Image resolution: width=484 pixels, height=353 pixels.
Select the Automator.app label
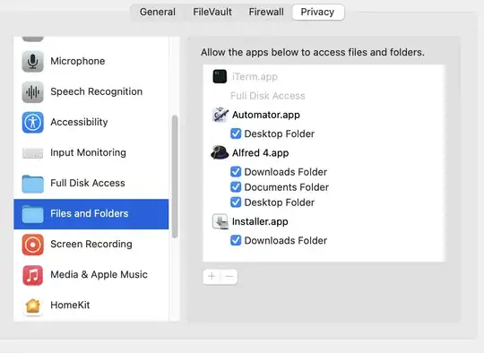click(x=266, y=115)
